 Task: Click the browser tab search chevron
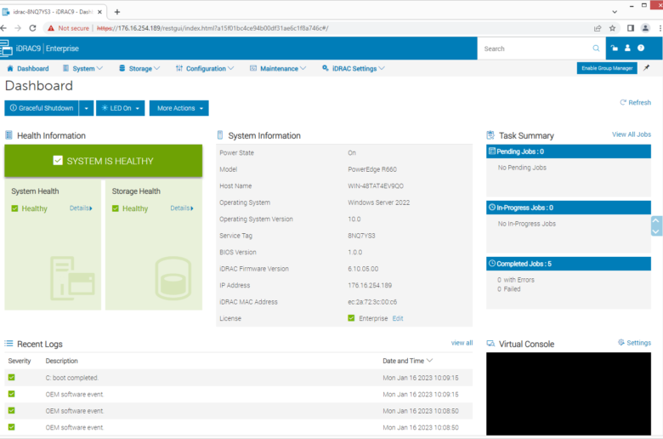615,12
